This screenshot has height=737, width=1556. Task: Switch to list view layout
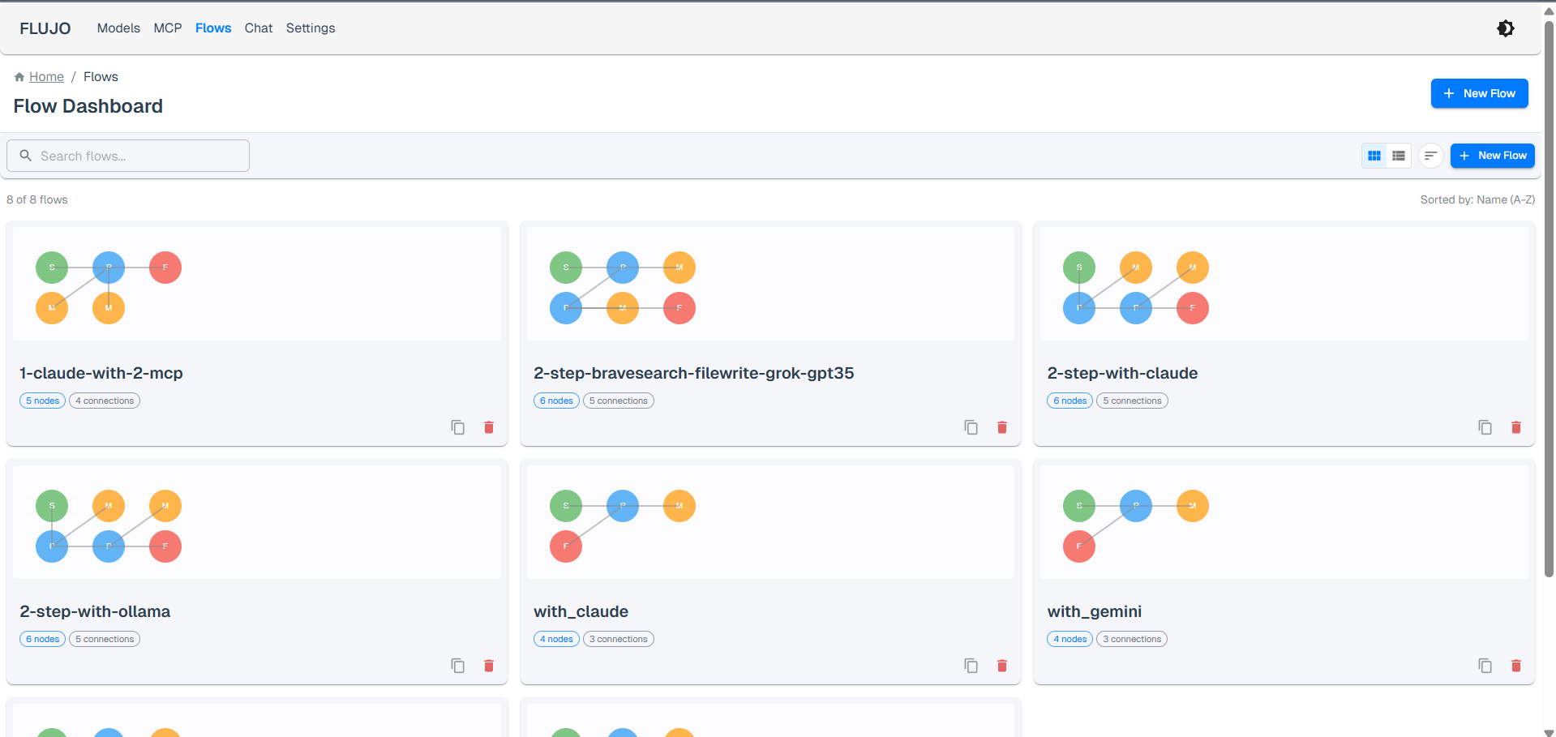click(x=1398, y=155)
